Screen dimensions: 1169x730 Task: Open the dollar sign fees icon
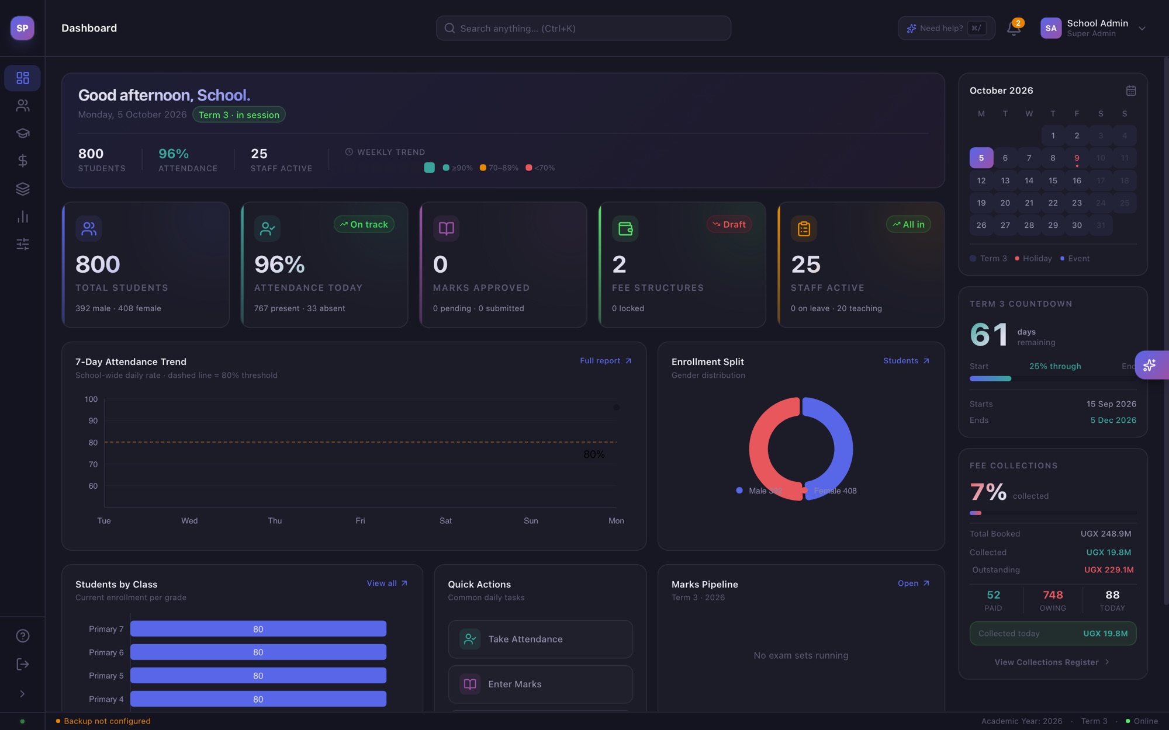[x=22, y=161]
